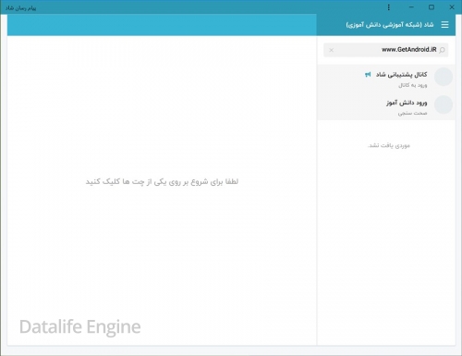Click the header title شاد (شبکه آموزشی دانش آموزی)
Viewport: 462px width, 356px height.
390,25
